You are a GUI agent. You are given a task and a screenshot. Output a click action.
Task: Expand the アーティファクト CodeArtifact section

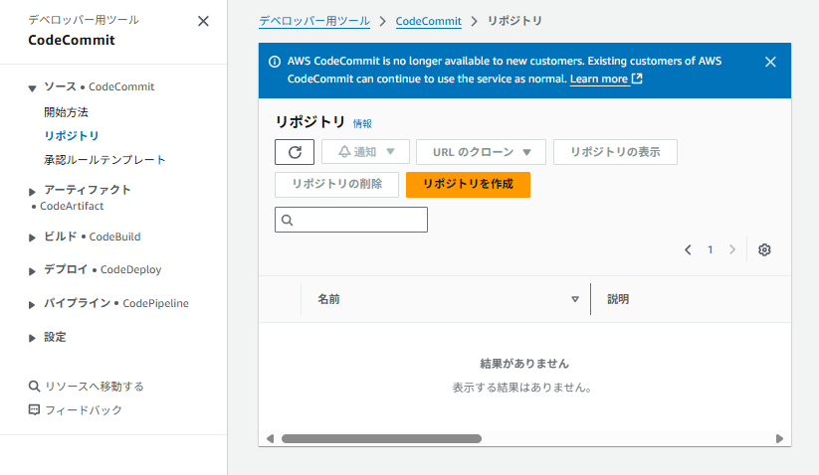click(x=33, y=192)
